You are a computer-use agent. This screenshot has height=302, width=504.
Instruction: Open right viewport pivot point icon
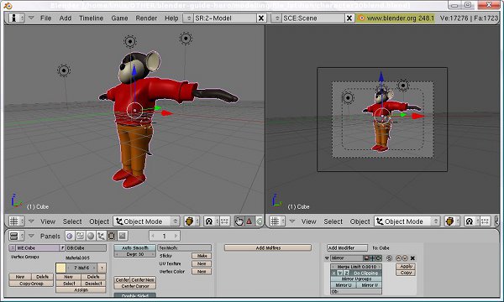click(472, 221)
